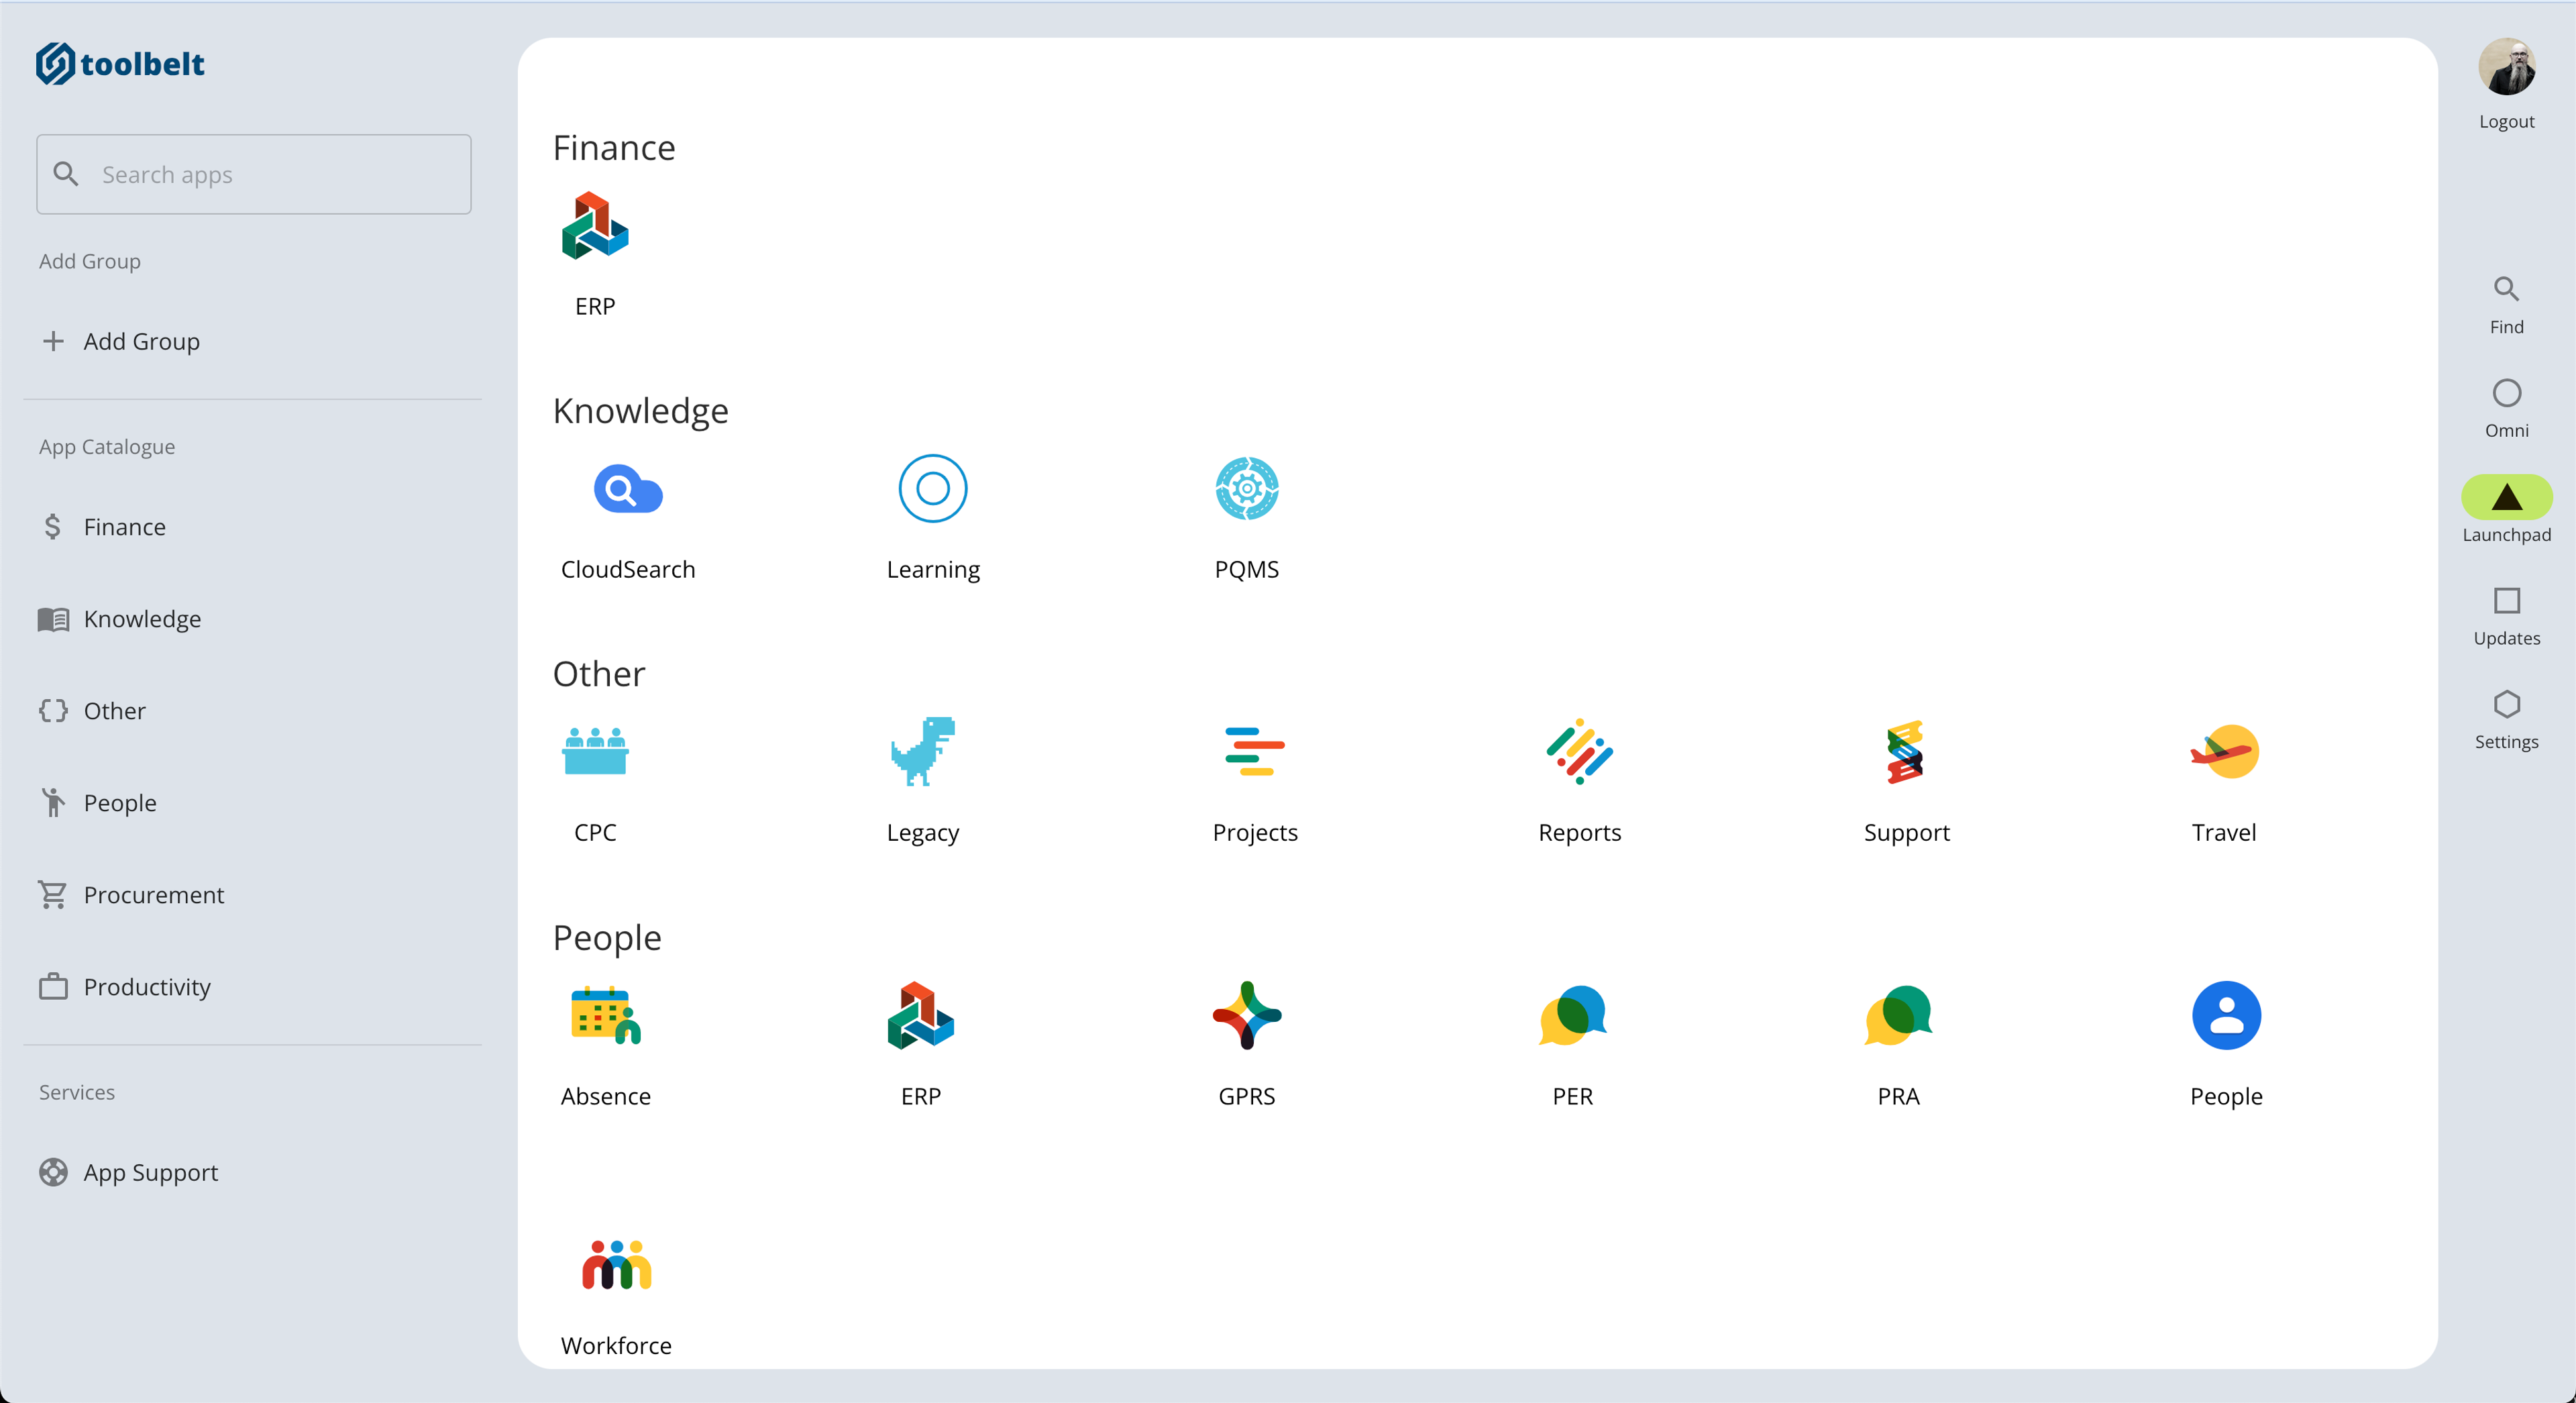The height and width of the screenshot is (1403, 2576).
Task: Launch the Legacy dinosaur app
Action: point(922,752)
